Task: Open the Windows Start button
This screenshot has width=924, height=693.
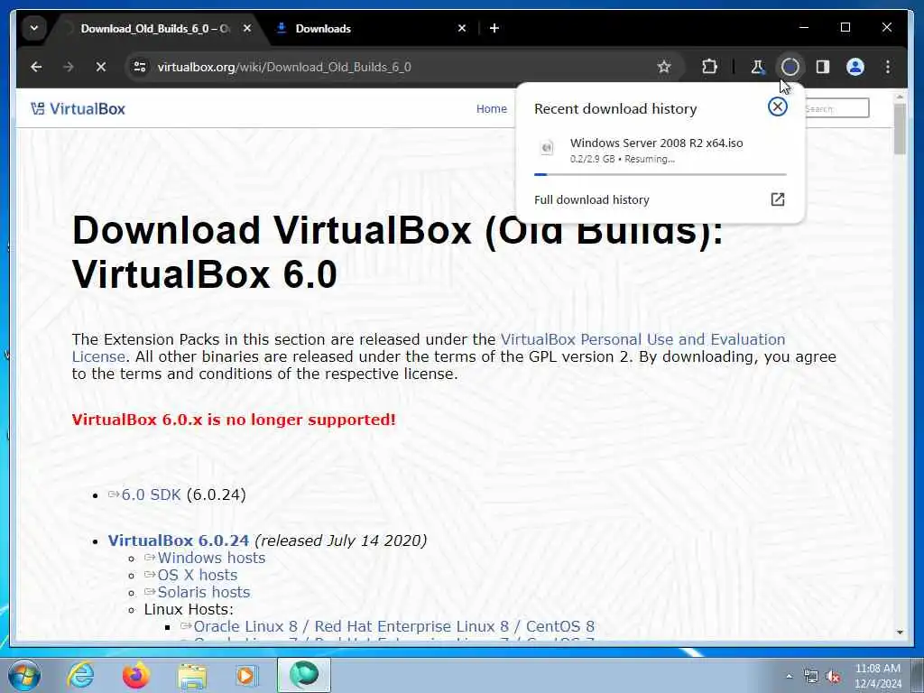Action: (x=23, y=675)
